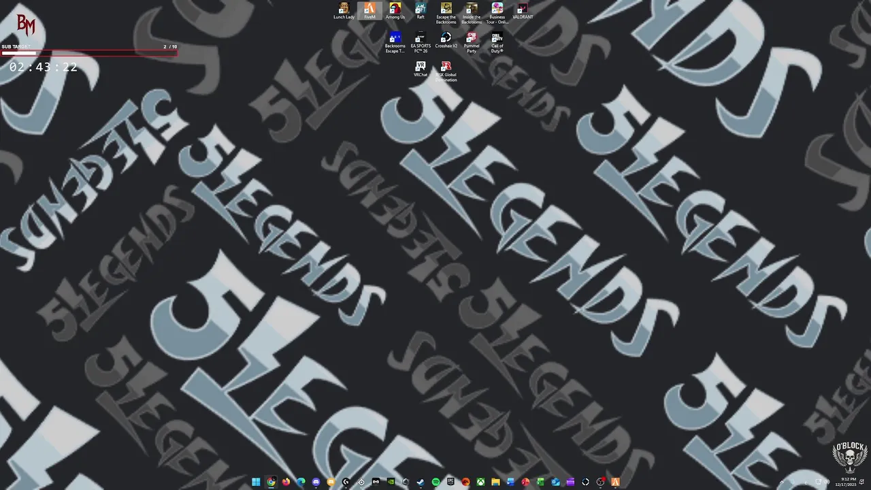
Task: Show hidden system tray icons
Action: (x=782, y=482)
